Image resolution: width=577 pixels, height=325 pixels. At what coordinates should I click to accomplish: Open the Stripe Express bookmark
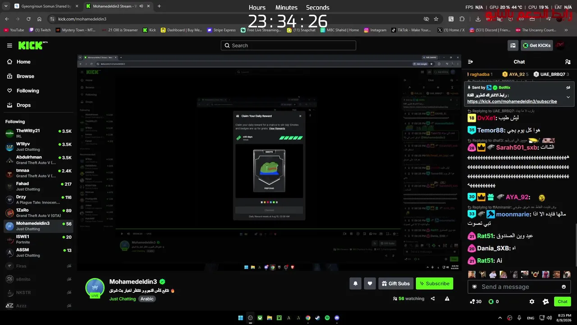[x=221, y=30]
